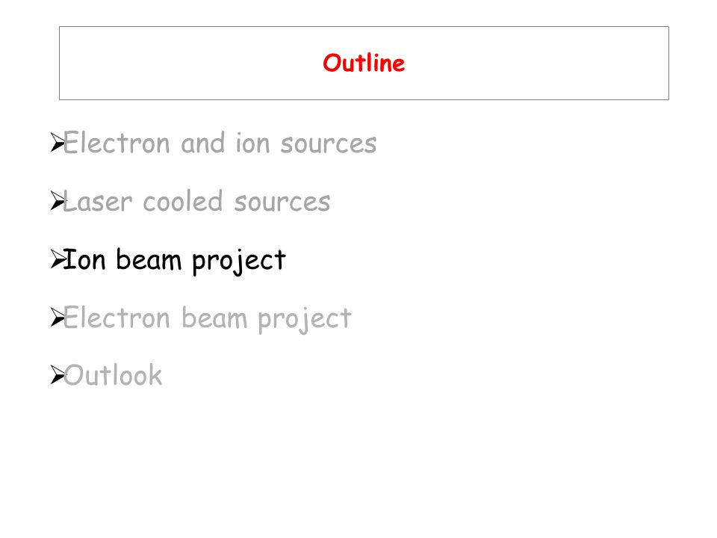Image resolution: width=717 pixels, height=538 pixels.
Task: Click the word 'project' in Ion beam project
Action: 239,262
